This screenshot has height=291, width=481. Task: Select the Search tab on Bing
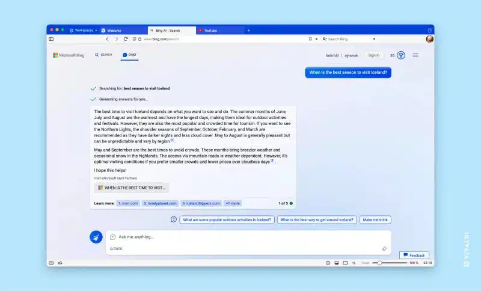pos(103,55)
